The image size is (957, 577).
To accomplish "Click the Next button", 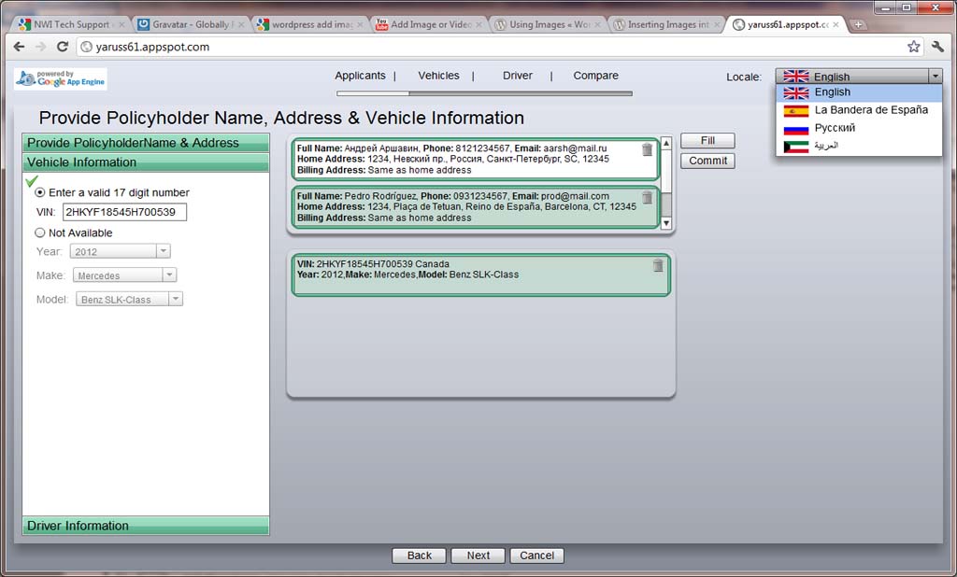I will click(478, 556).
